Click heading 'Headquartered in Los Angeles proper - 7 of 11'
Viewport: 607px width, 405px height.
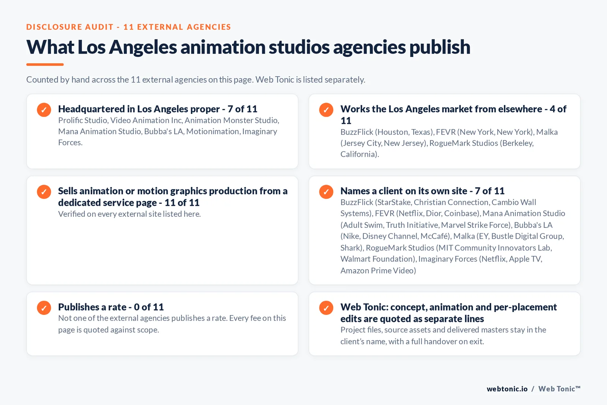coord(158,109)
